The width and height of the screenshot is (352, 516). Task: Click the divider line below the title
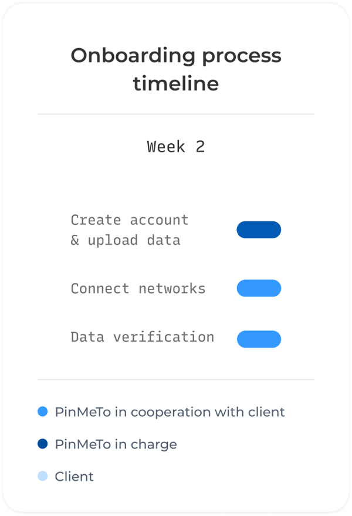176,114
